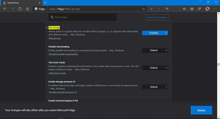This screenshot has width=220, height=119.
Task: Open the Tab Groups Enabled dropdown
Action: click(155, 33)
